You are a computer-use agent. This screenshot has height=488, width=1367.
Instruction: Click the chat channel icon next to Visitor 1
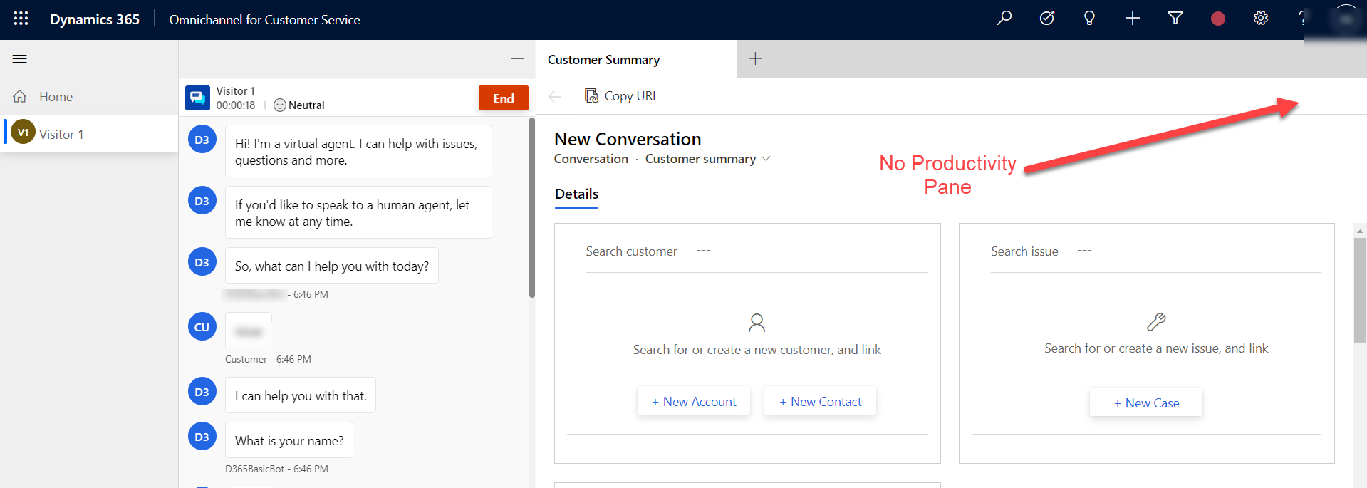[x=197, y=98]
